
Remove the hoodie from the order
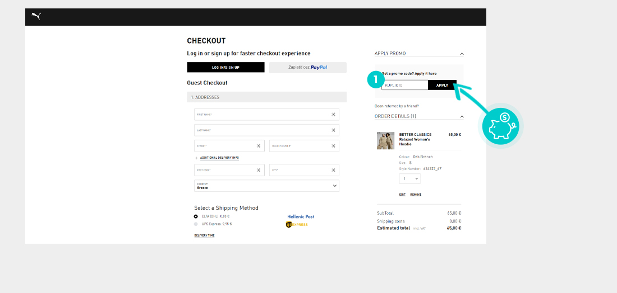click(x=416, y=195)
